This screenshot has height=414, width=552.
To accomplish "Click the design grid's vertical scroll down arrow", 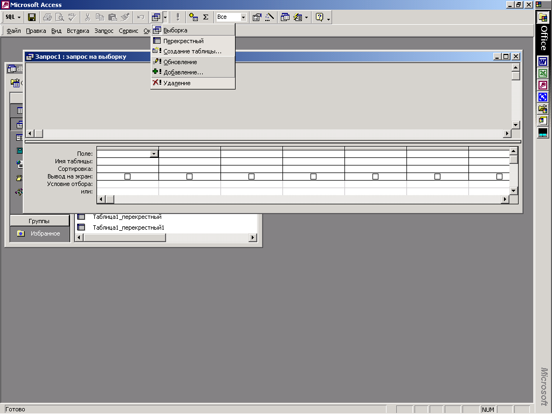I will coord(513,190).
